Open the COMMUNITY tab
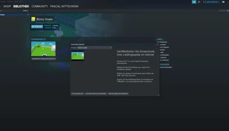Screen dimensions: 229x131 [x=40, y=7]
